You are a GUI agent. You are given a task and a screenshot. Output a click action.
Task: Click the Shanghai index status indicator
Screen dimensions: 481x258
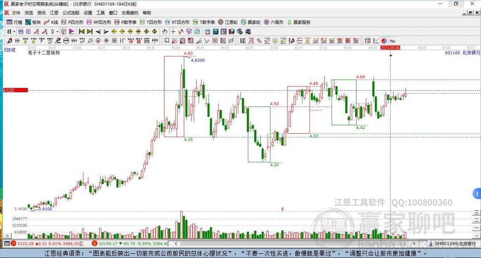pos(47,243)
